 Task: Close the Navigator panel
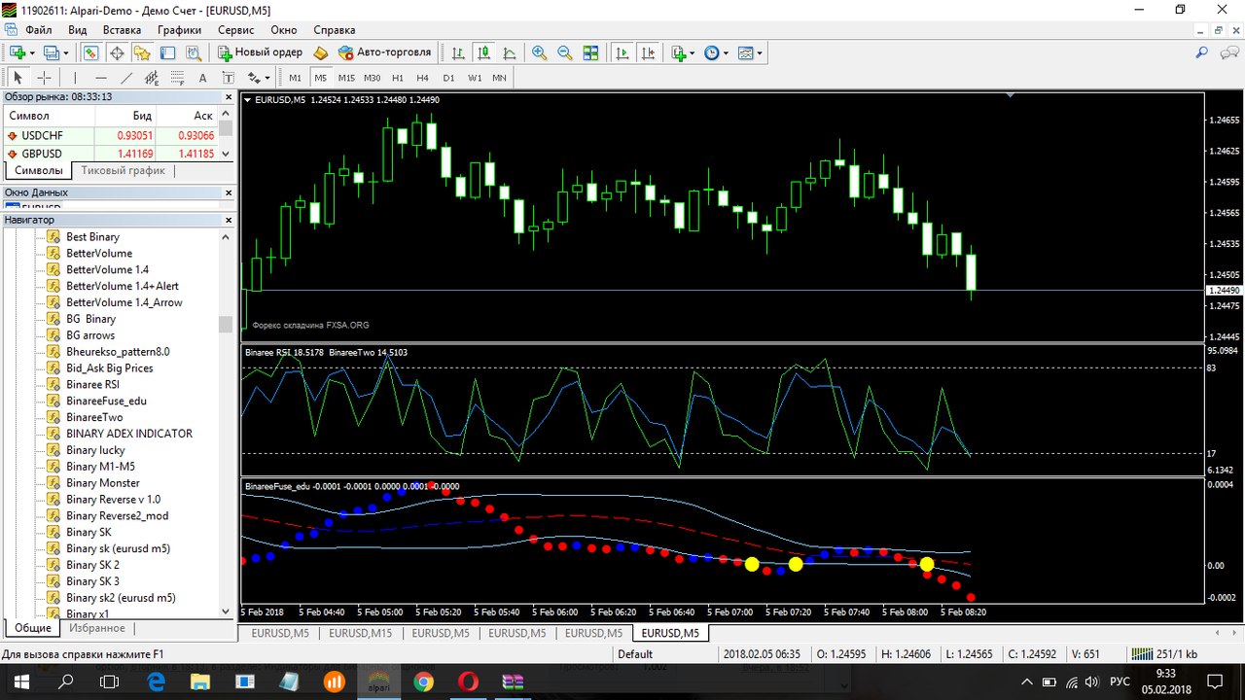click(228, 220)
